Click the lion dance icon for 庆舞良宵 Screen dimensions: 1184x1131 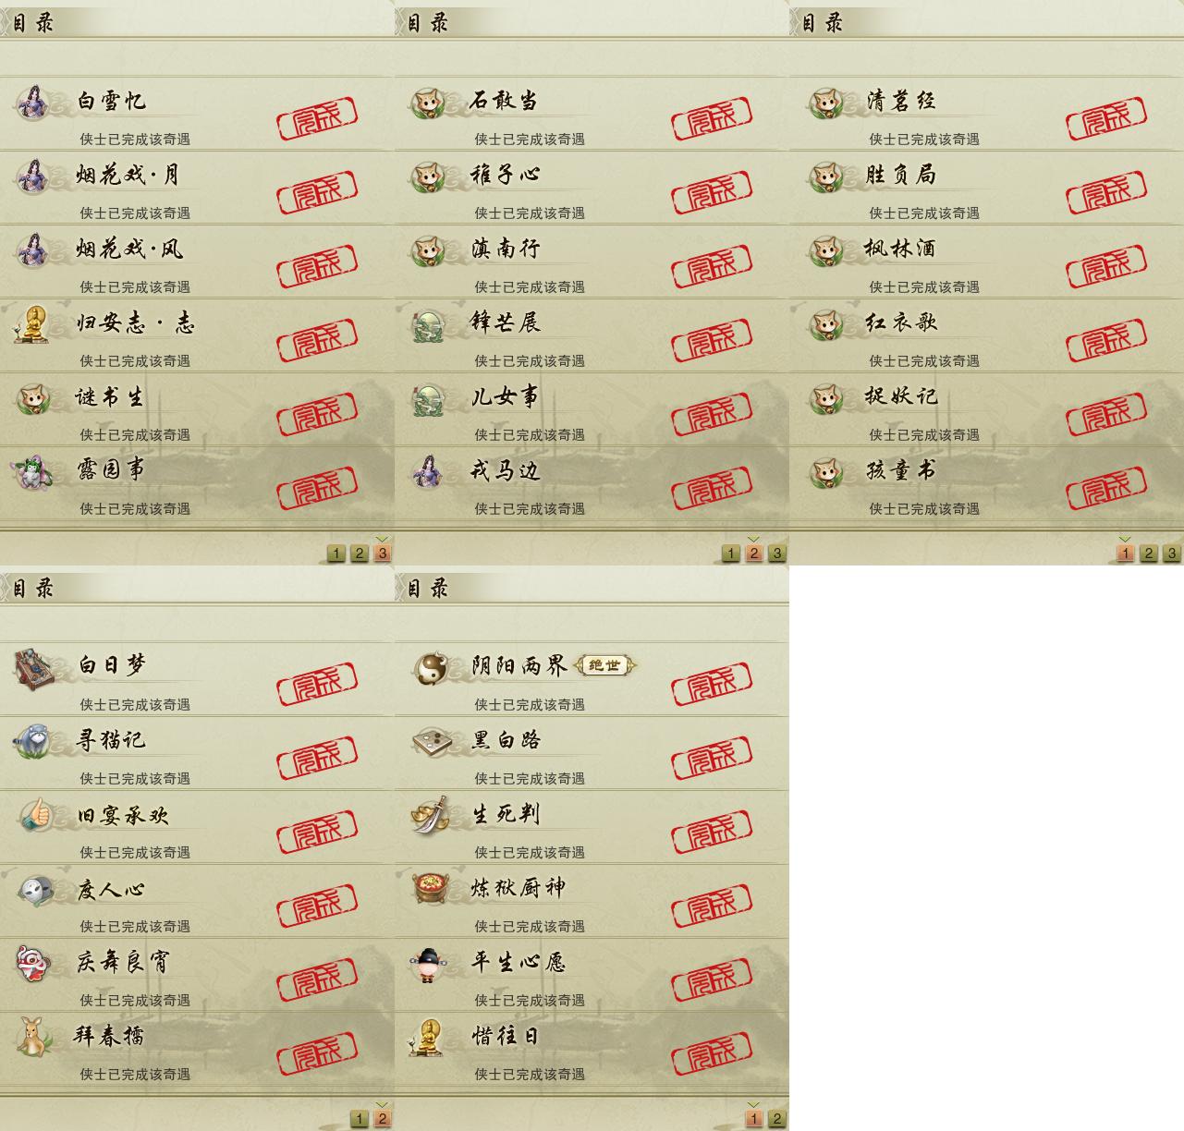[35, 963]
